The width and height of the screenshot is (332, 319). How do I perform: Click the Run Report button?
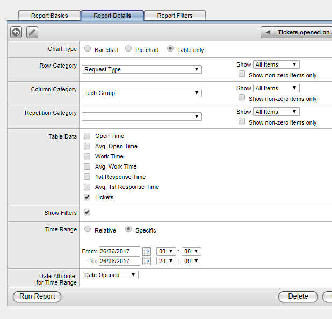(37, 296)
